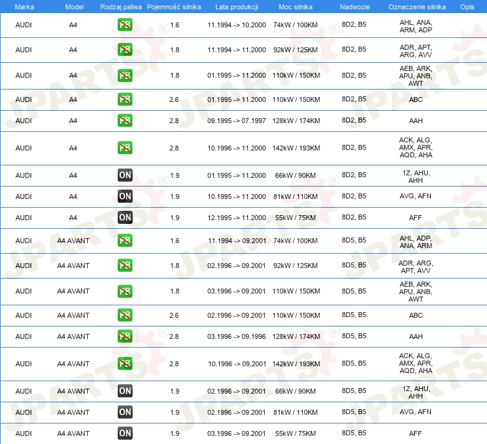Viewport: 487px width, 444px height.
Task: Click power 55kW / 75KM in A4 Avant row
Action: (295, 433)
